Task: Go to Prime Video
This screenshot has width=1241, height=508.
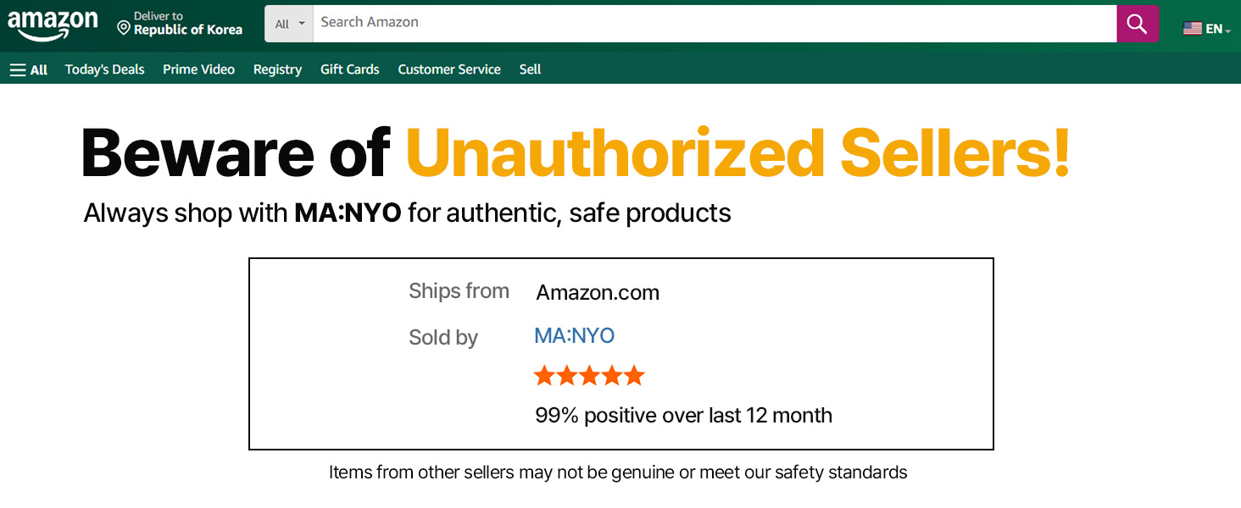Action: [199, 69]
